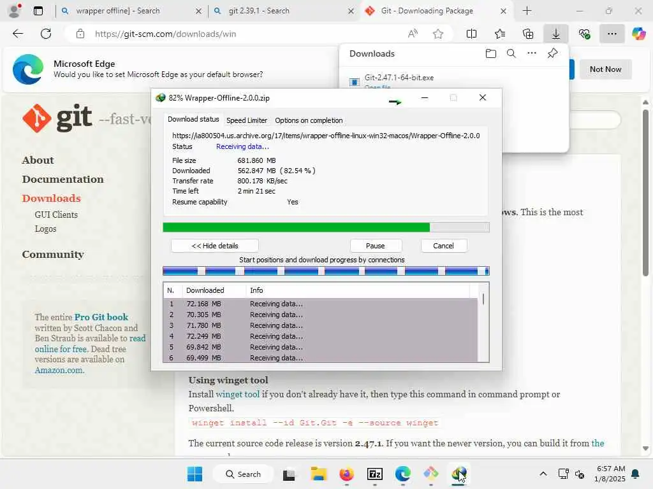Click Git-2.47.1-64-bit.exe in Downloads panel

click(x=399, y=77)
